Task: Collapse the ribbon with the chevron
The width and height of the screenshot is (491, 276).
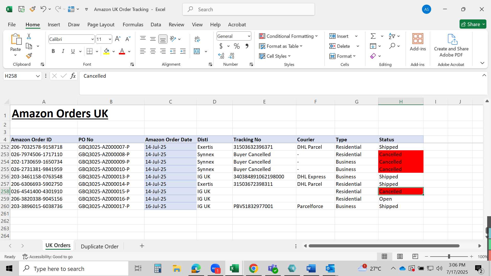Action: [482, 63]
